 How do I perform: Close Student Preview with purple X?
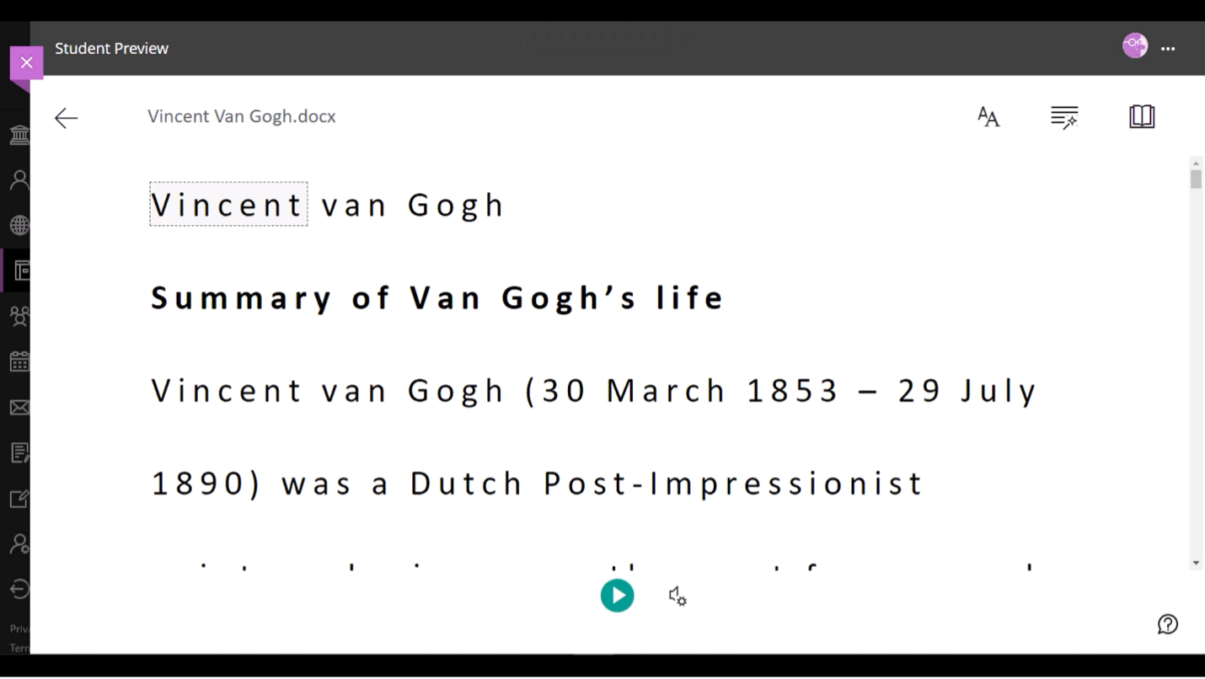26,62
